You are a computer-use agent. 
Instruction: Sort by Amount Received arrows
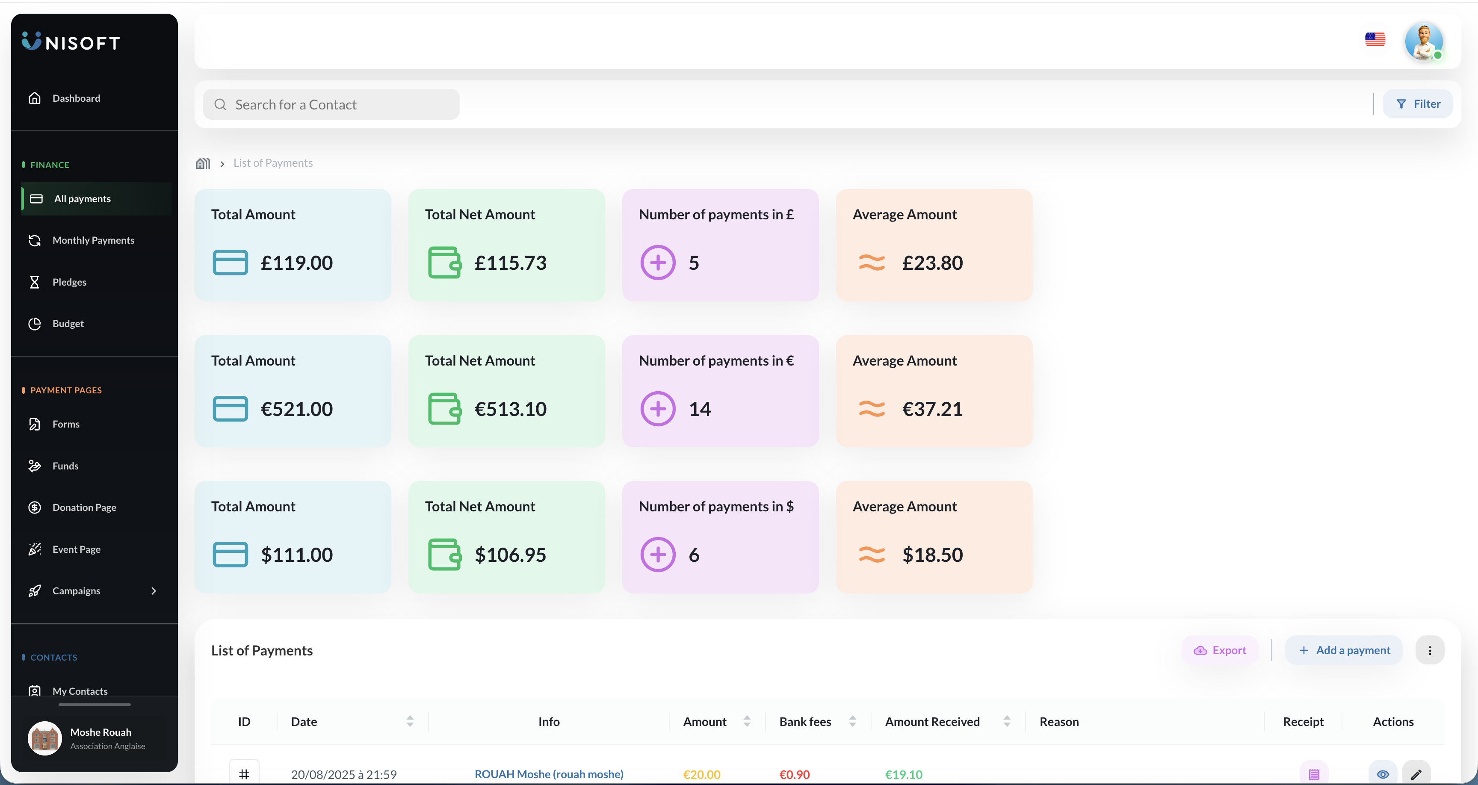pos(1007,721)
